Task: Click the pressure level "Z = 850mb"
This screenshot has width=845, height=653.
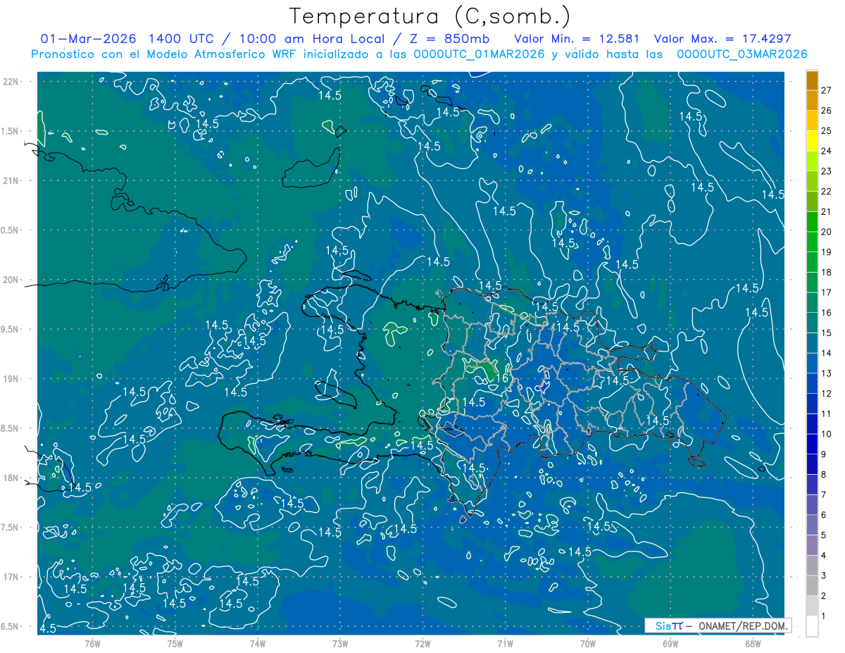Action: pyautogui.click(x=449, y=39)
